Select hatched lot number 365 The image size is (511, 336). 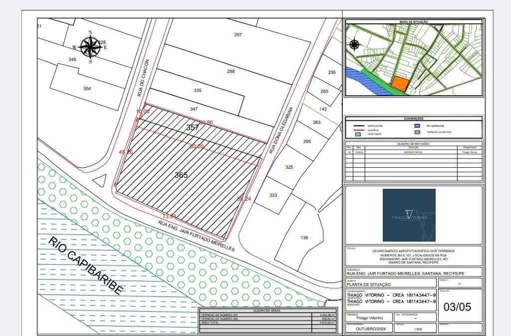[182, 175]
